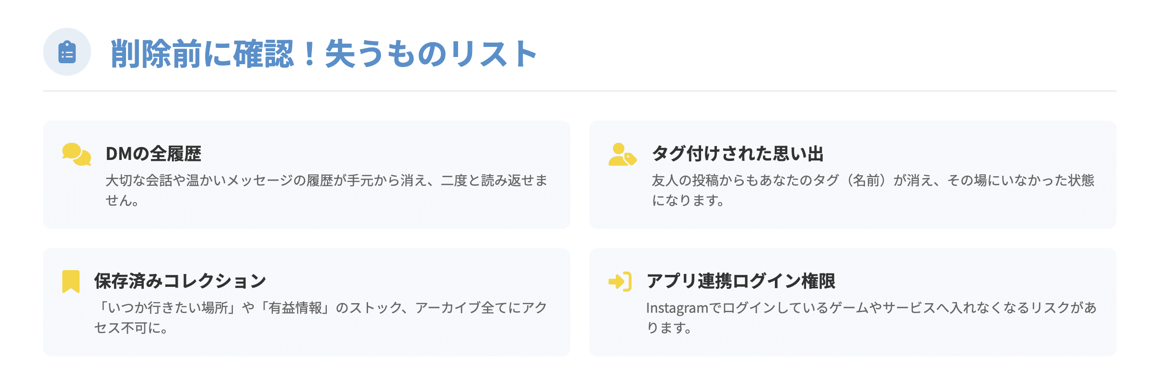Click the user tag icon

pos(622,154)
